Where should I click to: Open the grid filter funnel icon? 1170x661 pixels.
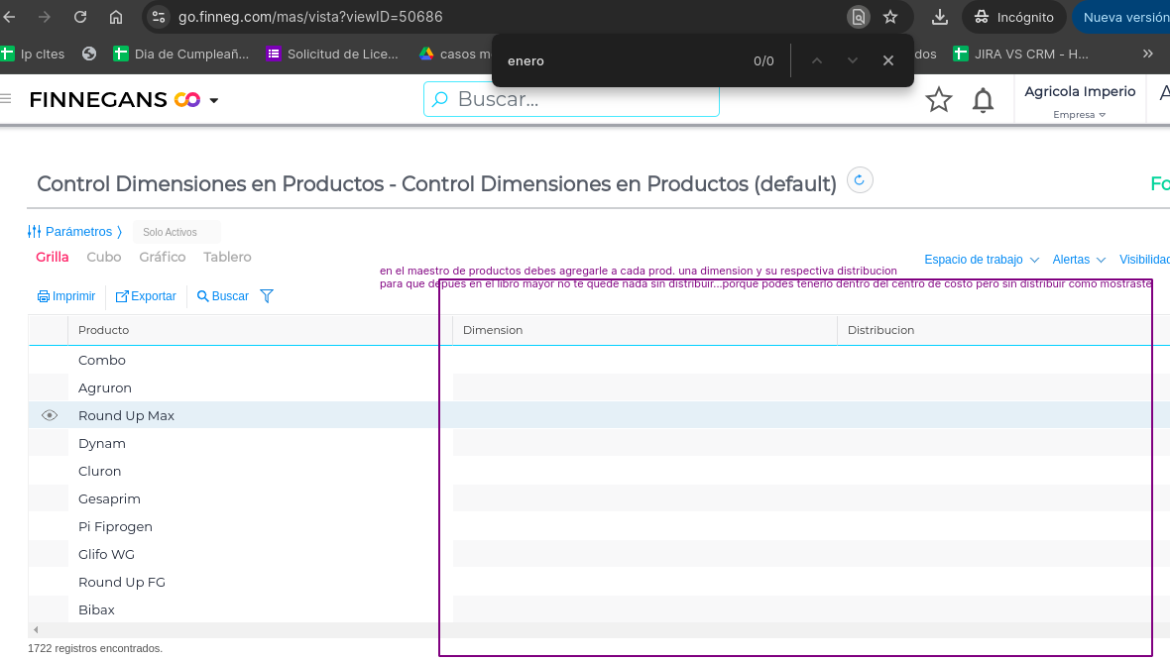coord(267,296)
